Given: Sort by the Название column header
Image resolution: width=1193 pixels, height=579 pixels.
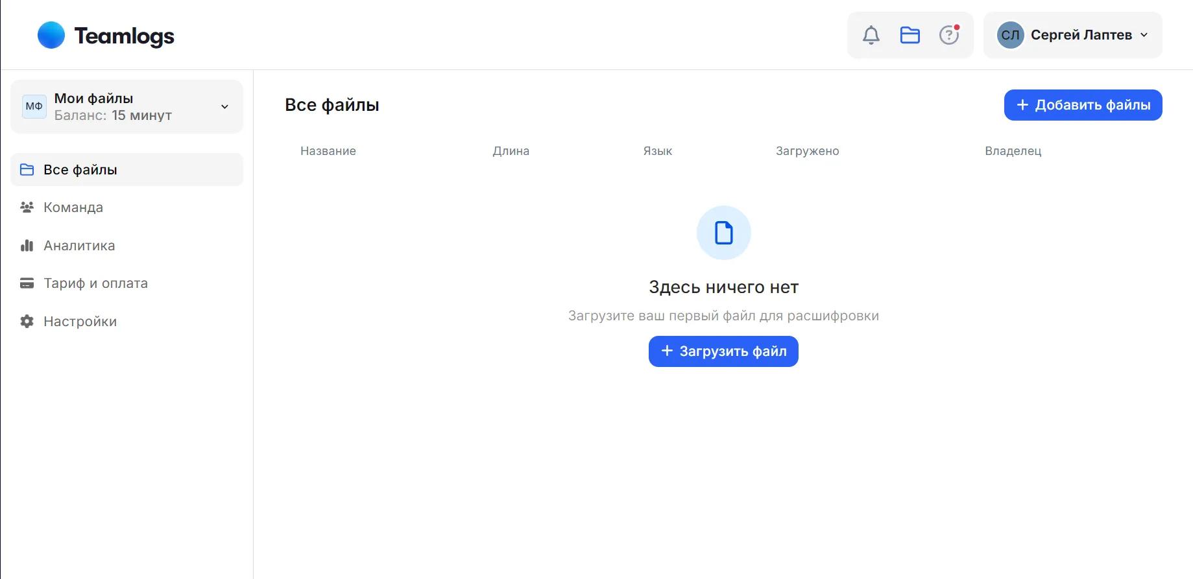Looking at the screenshot, I should 328,151.
